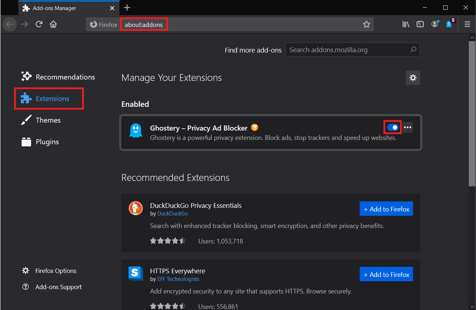Click the DuckDuckGo extension logo

[x=136, y=209]
